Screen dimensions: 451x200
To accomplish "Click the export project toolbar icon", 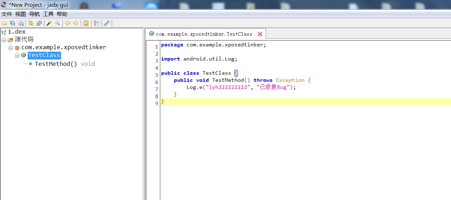I will (x=21, y=23).
